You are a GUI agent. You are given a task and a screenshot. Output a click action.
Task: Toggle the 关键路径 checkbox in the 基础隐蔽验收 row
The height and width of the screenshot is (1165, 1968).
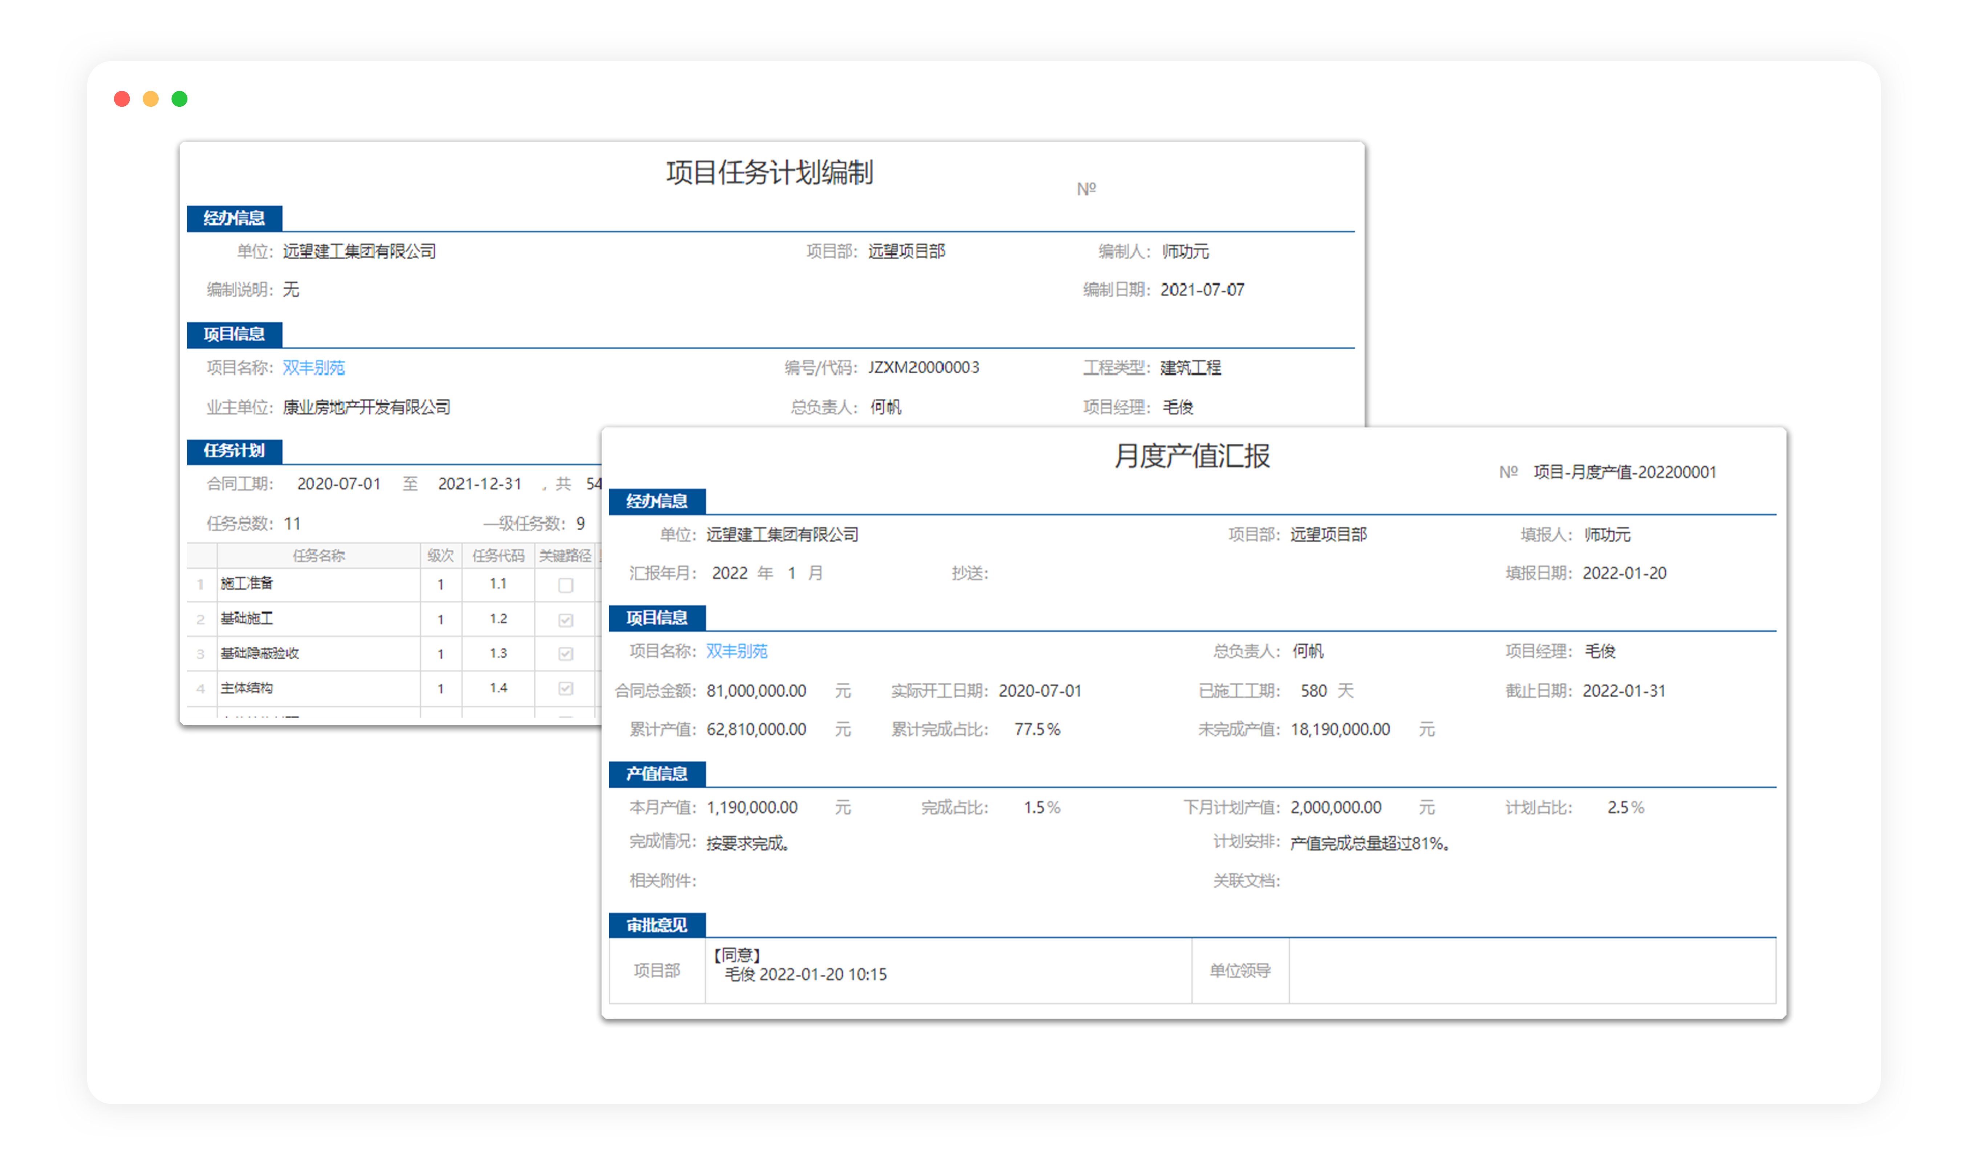[565, 654]
